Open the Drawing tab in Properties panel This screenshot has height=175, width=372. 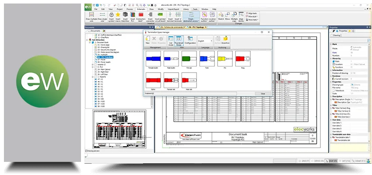pyautogui.click(x=336, y=35)
